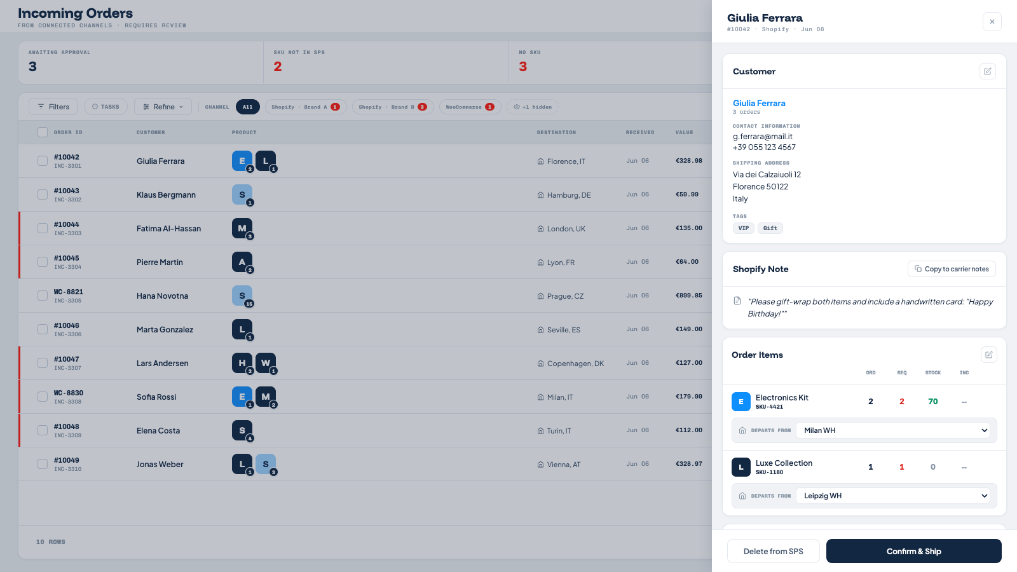Open Milan WH departs-from dropdown
Viewport: 1017px width, 572px height.
[x=893, y=430]
